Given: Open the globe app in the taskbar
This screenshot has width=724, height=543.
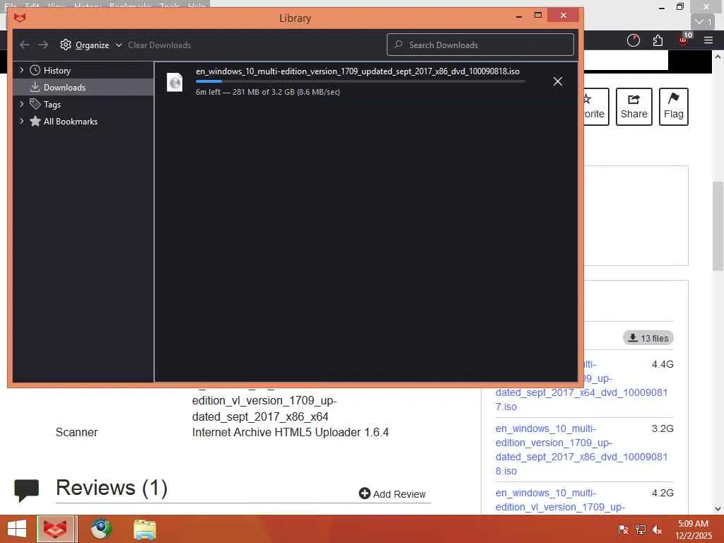Looking at the screenshot, I should [100, 529].
